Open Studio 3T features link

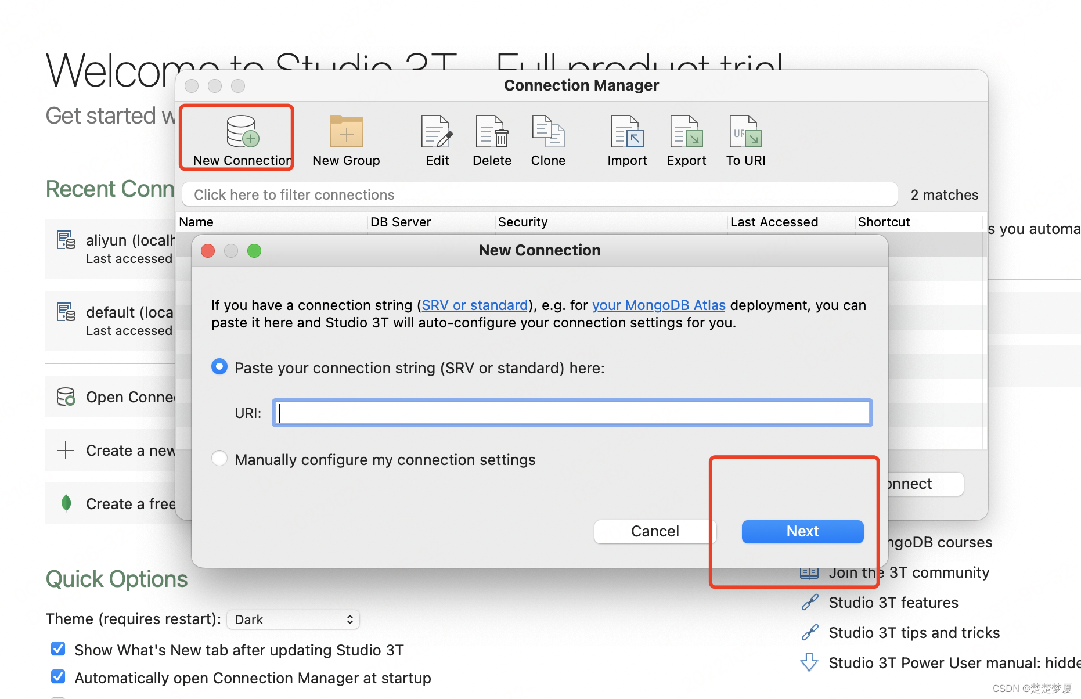coord(893,603)
